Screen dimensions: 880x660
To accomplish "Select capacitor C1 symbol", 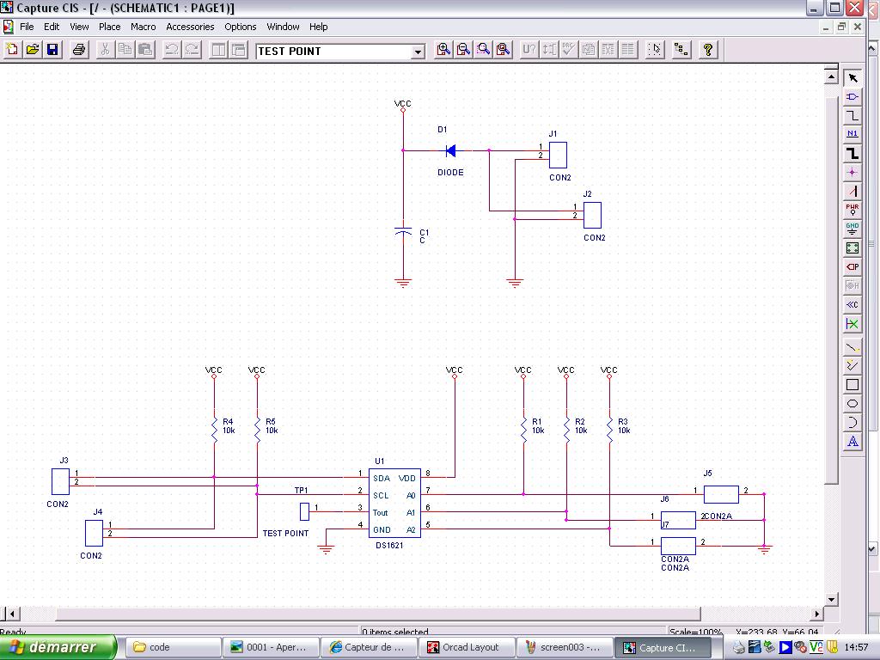I will (x=403, y=230).
